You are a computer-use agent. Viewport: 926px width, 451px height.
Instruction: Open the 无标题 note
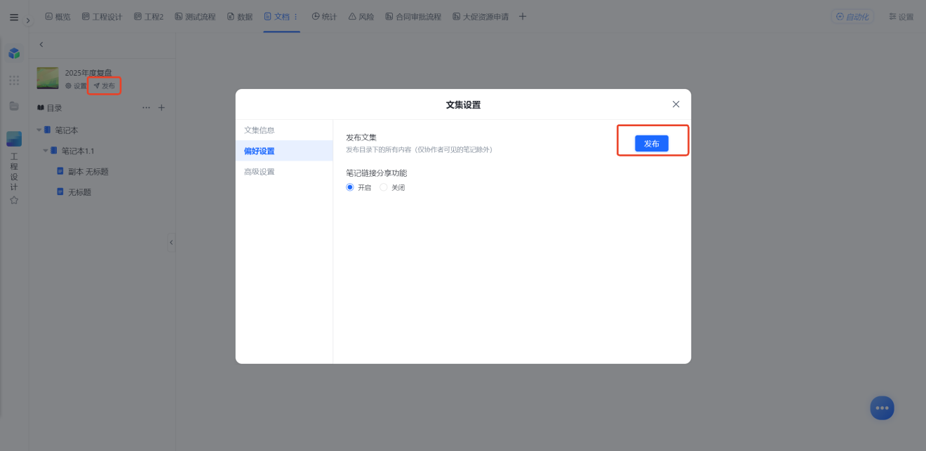point(80,192)
